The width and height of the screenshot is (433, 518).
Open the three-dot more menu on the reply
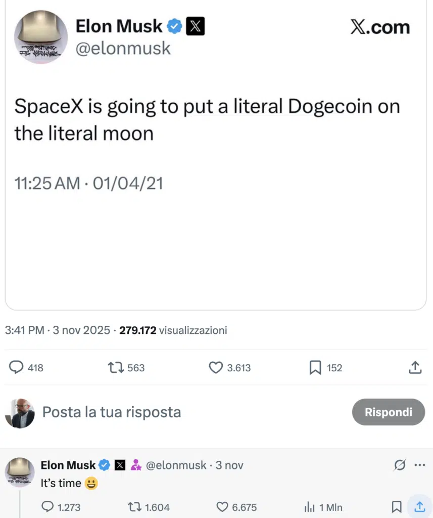tap(419, 465)
